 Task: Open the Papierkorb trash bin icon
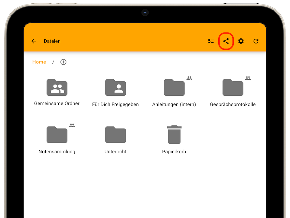pos(174,135)
